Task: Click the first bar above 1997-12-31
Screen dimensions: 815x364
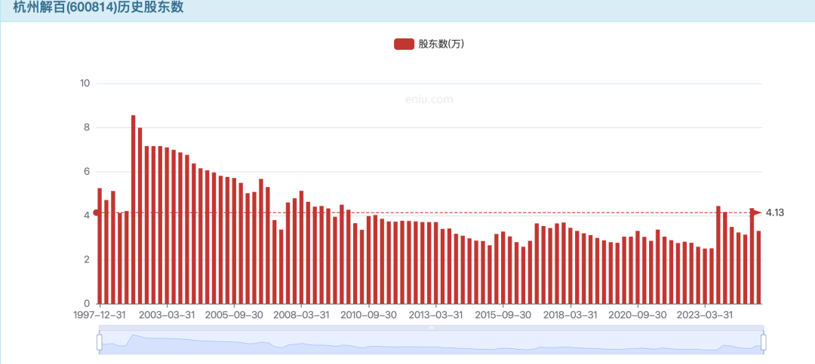Action: (x=100, y=246)
